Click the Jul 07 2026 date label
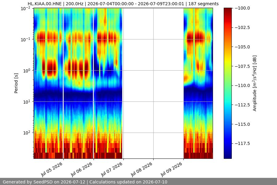 112,169
